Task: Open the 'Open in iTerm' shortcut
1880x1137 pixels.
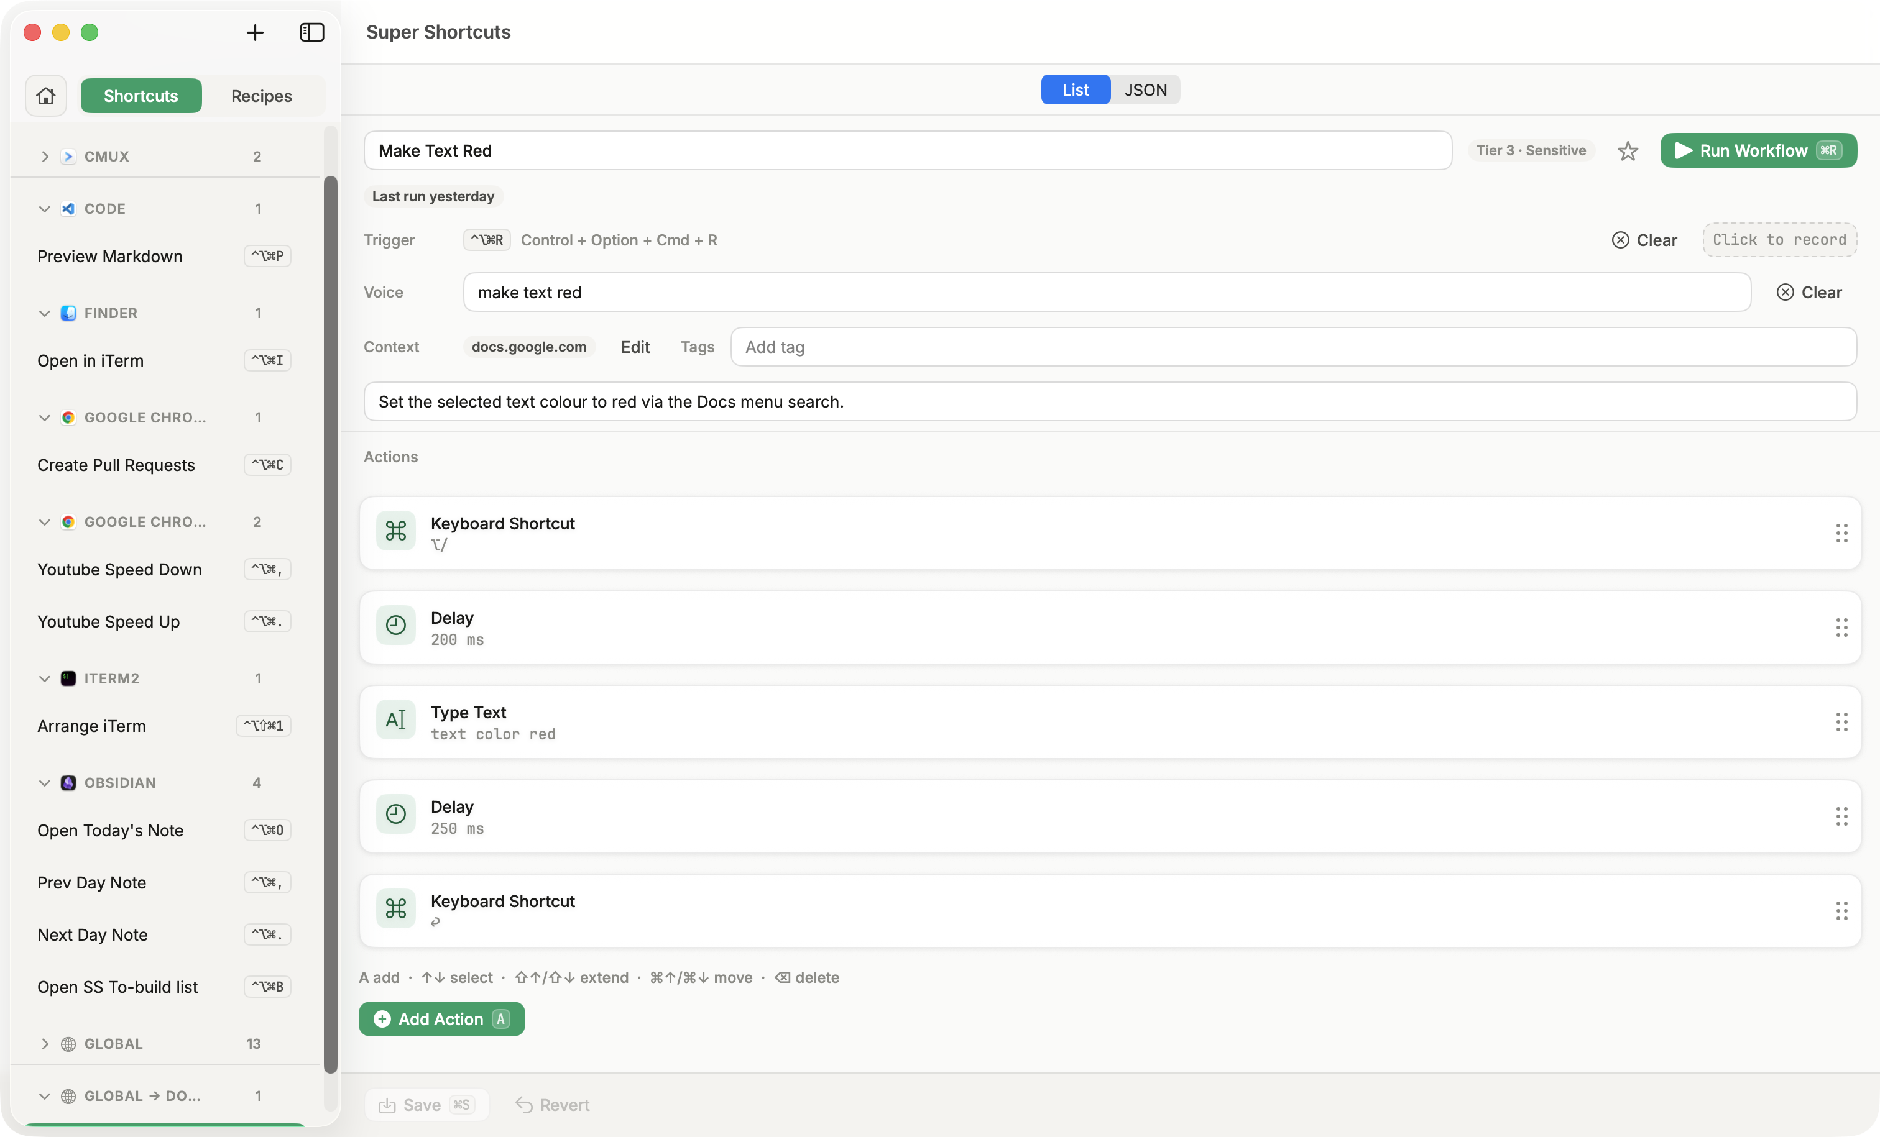Action: [164, 361]
